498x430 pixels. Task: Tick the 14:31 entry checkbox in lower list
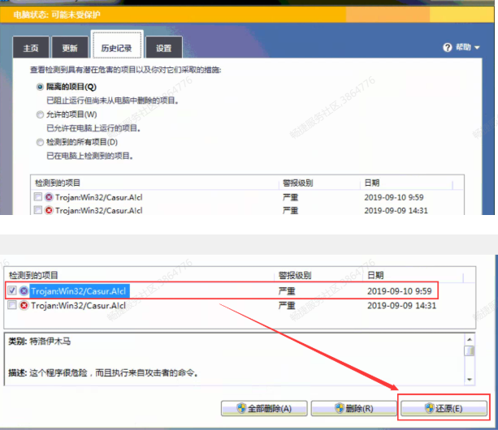coord(12,306)
